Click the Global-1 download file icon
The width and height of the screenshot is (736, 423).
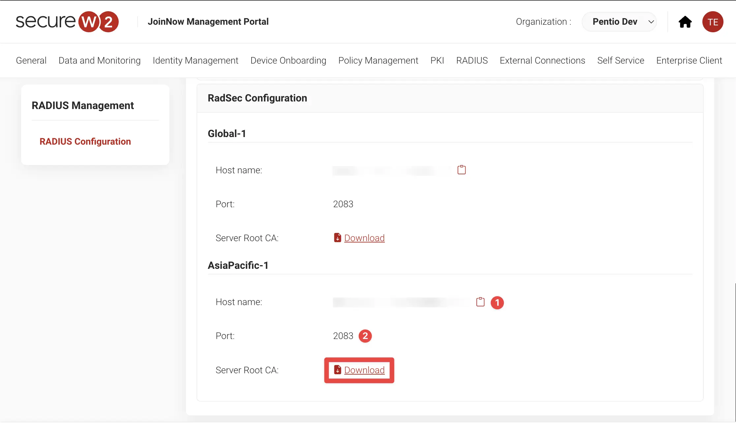(x=337, y=238)
